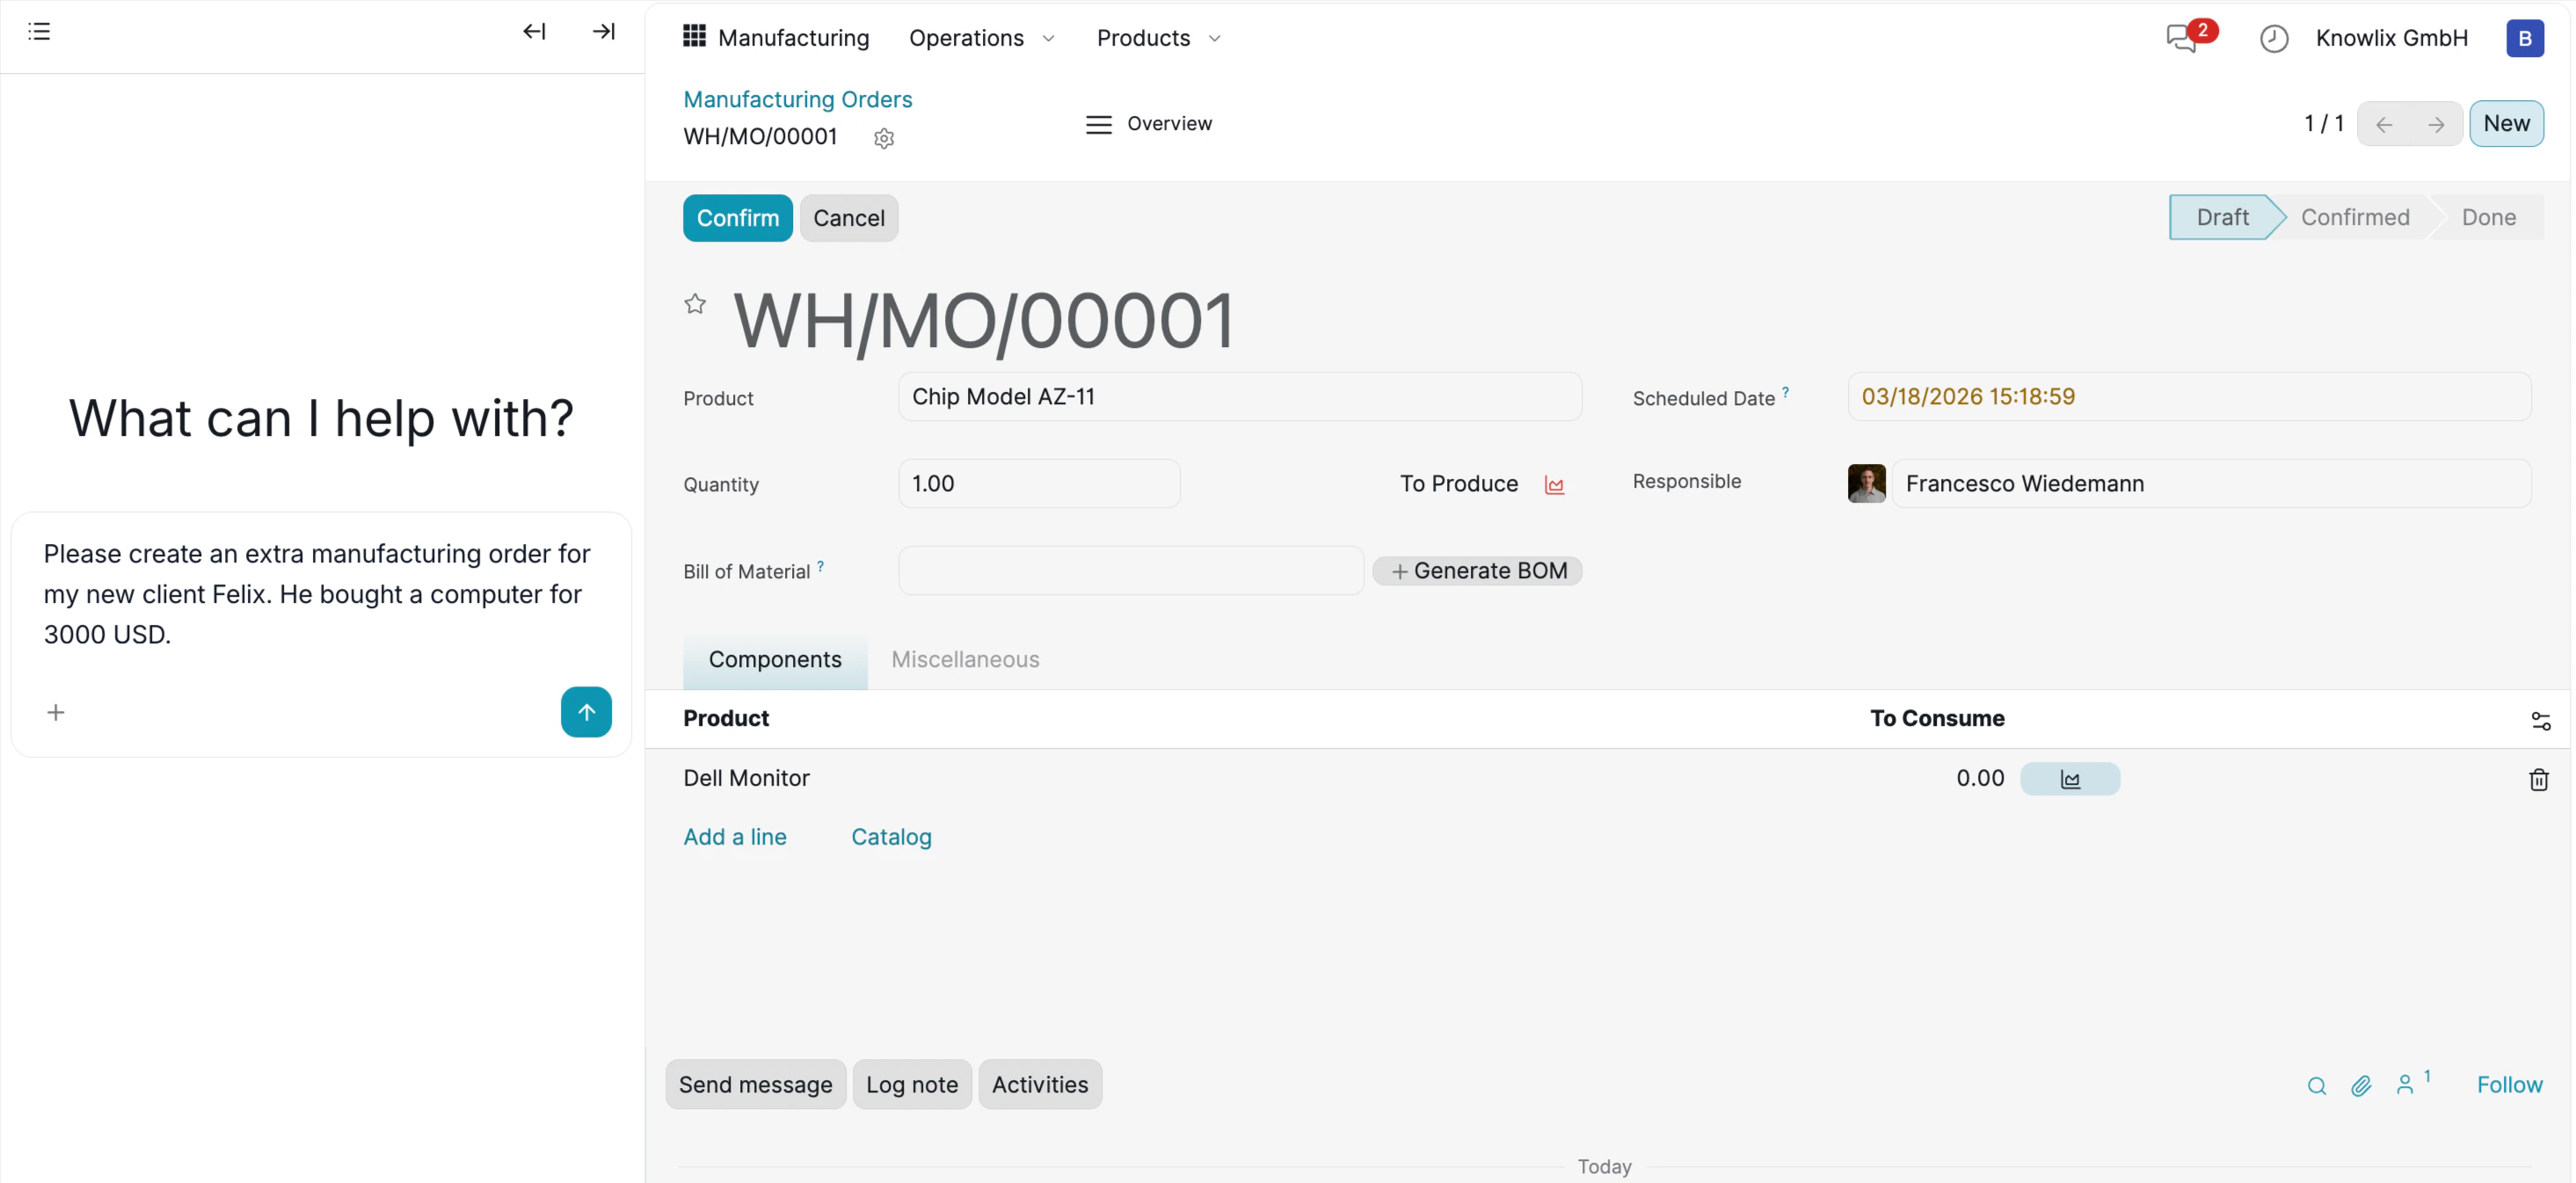Click the favorite star icon

coord(695,304)
